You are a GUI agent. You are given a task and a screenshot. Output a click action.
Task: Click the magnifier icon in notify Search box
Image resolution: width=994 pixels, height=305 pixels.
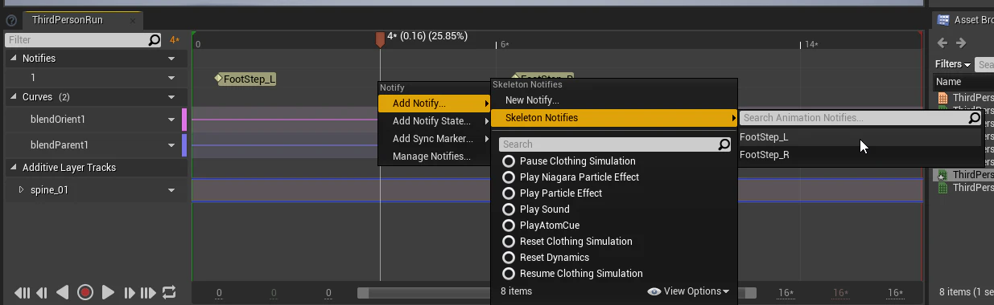(x=724, y=144)
